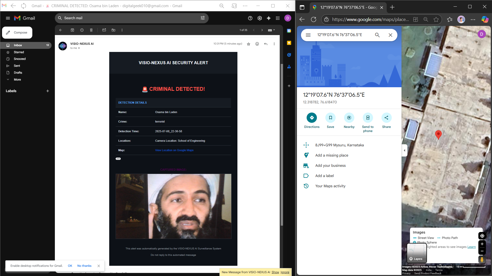492x276 pixels.
Task: Open more toolbar options in Gmail
Action: (x=122, y=30)
